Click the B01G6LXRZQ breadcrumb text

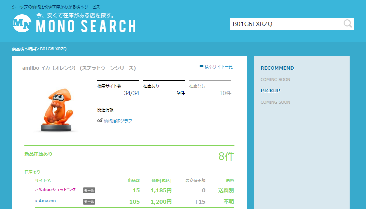(53, 49)
